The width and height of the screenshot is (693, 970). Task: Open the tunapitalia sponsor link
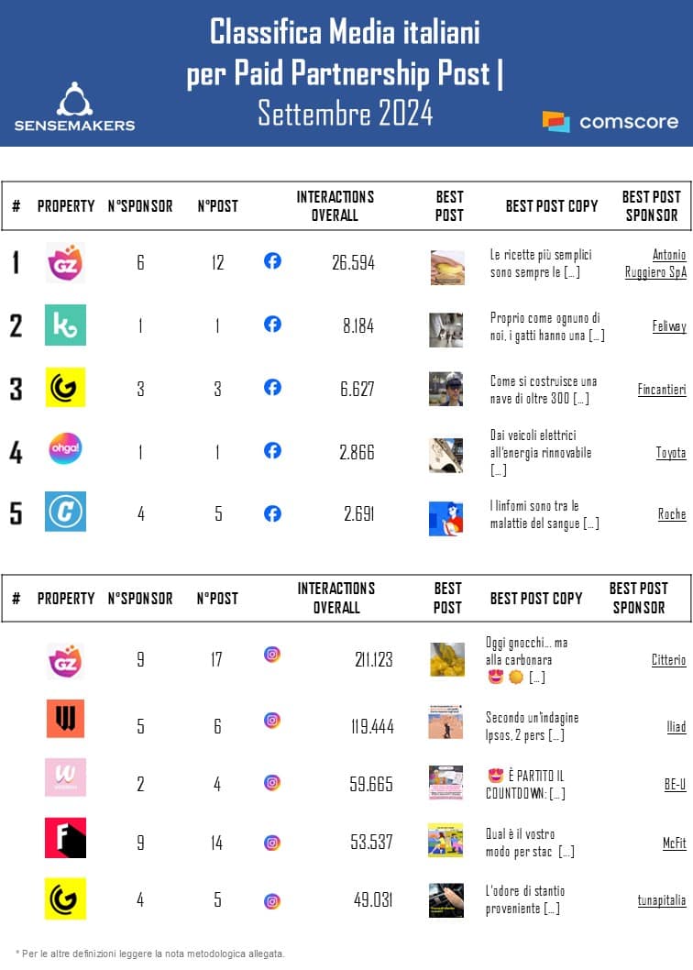662,900
